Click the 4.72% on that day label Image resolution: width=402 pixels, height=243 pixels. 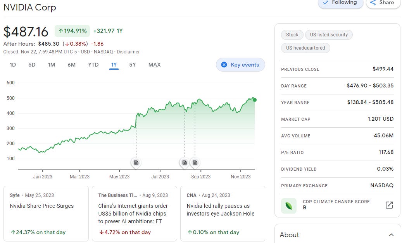(x=125, y=232)
